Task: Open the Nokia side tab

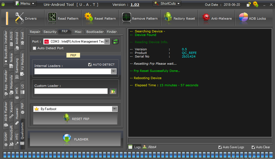Action: point(11,60)
